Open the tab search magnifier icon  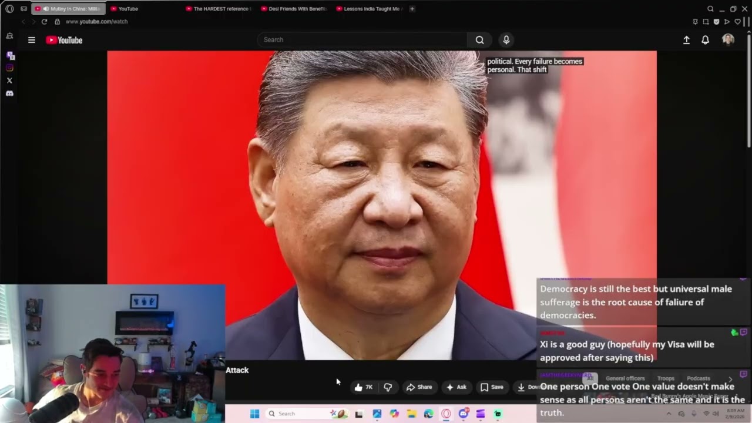(x=710, y=9)
